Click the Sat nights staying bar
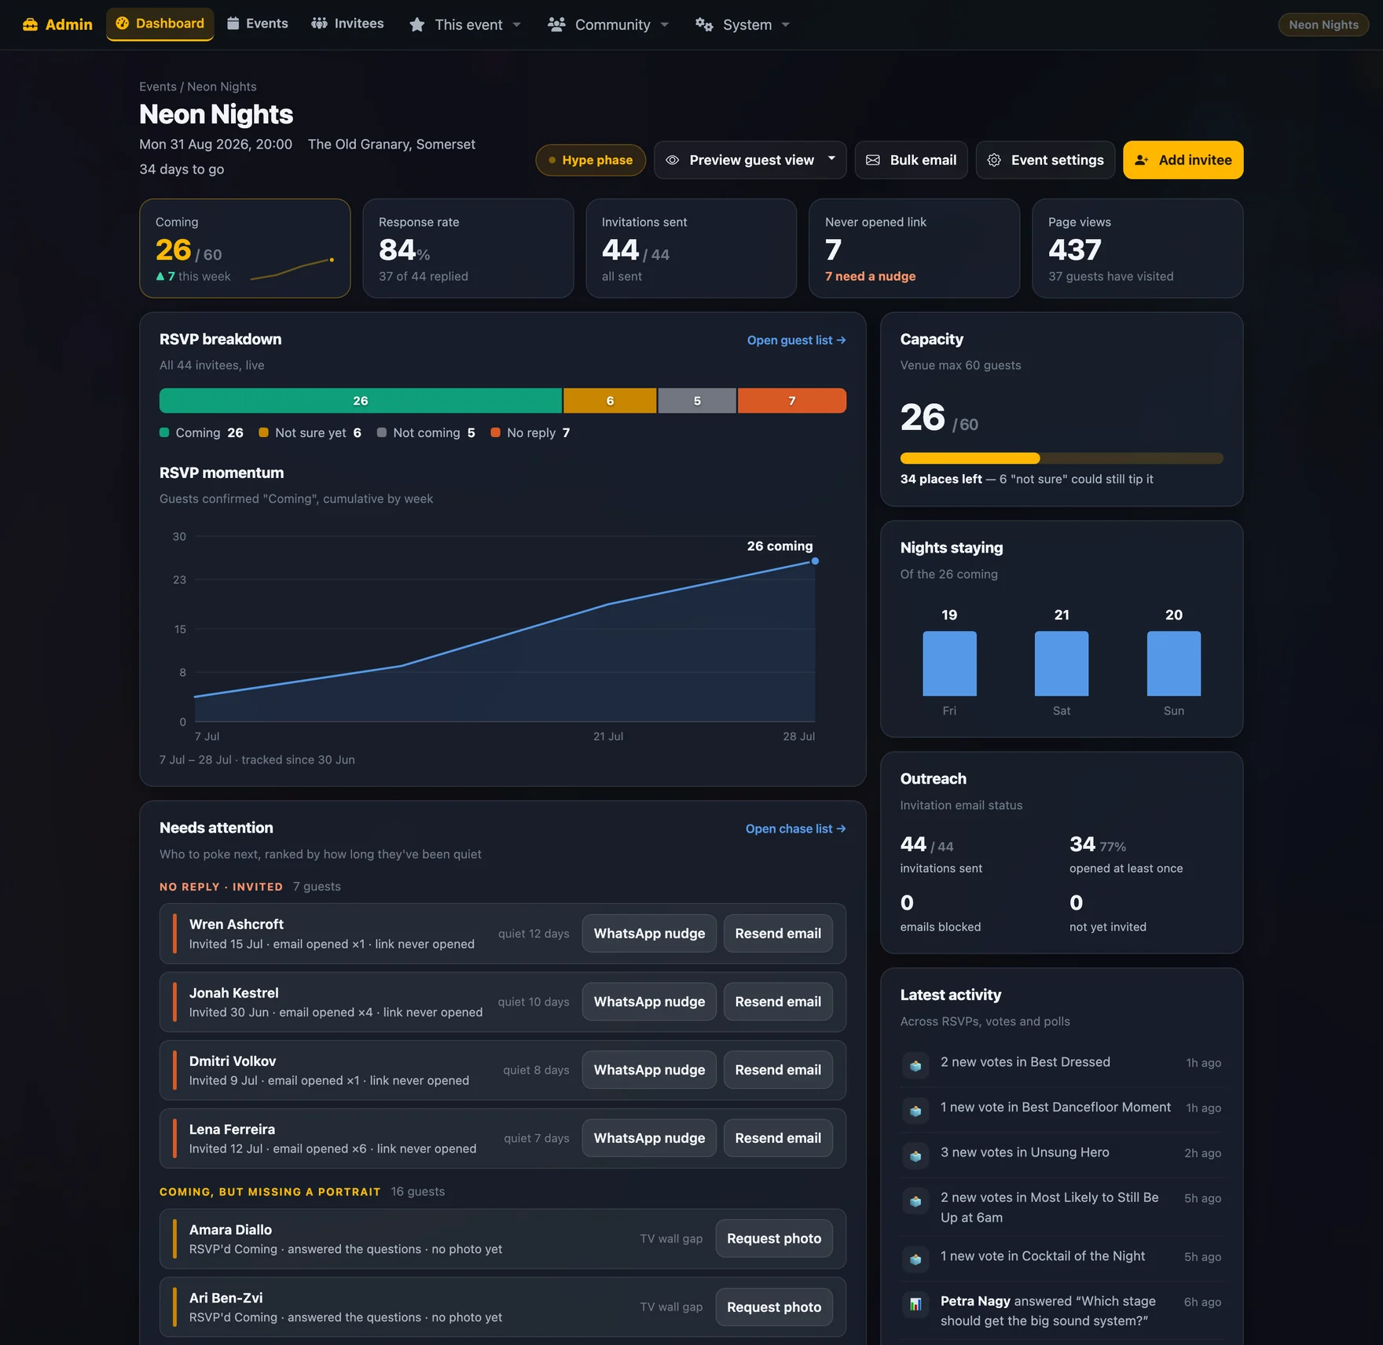This screenshot has height=1345, width=1383. (1062, 663)
